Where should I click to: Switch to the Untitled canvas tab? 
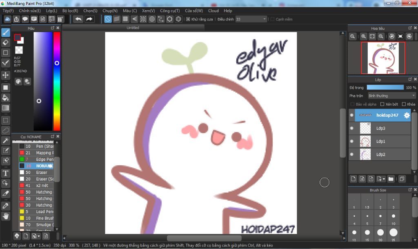point(133,28)
